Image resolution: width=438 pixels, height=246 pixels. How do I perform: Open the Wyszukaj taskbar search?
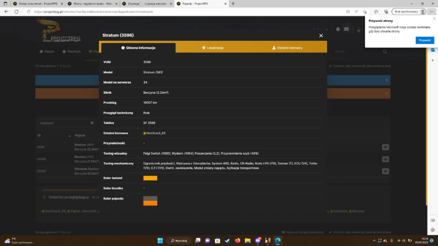coord(179,240)
